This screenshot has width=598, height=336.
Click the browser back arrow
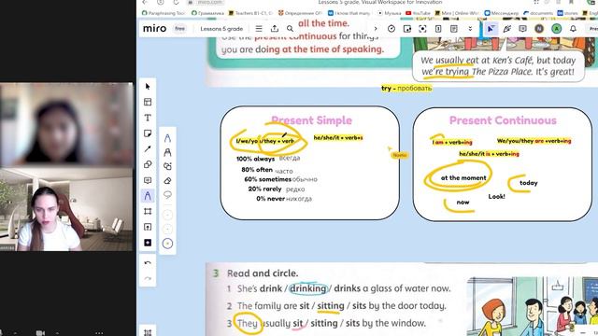(x=145, y=2)
